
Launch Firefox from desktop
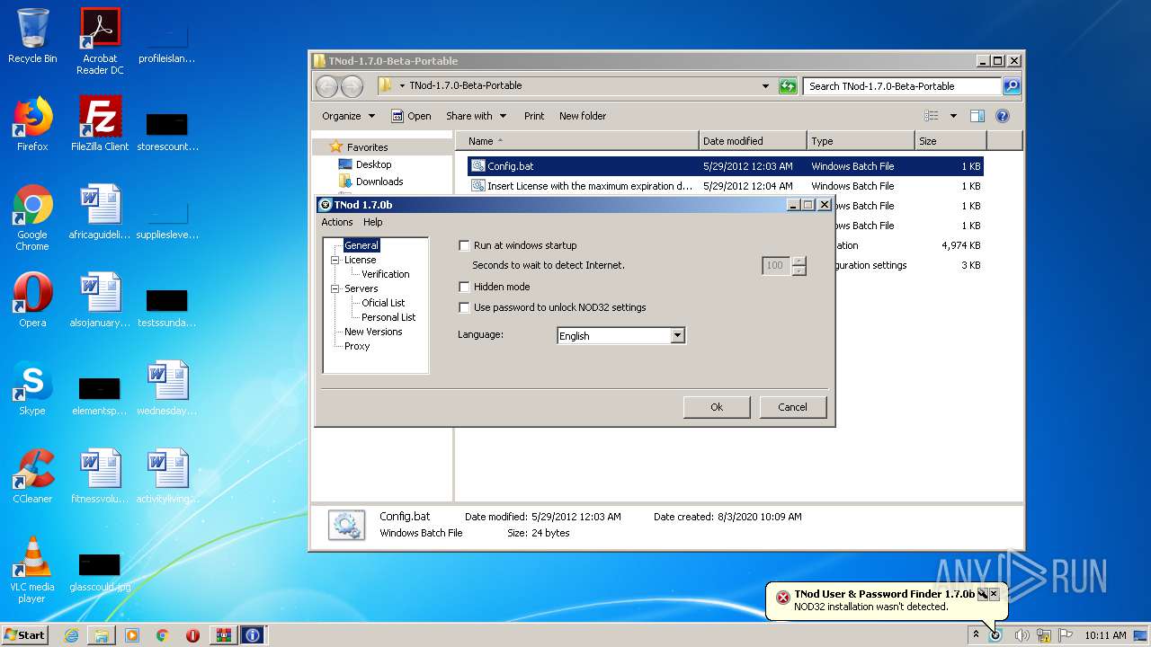(32, 124)
